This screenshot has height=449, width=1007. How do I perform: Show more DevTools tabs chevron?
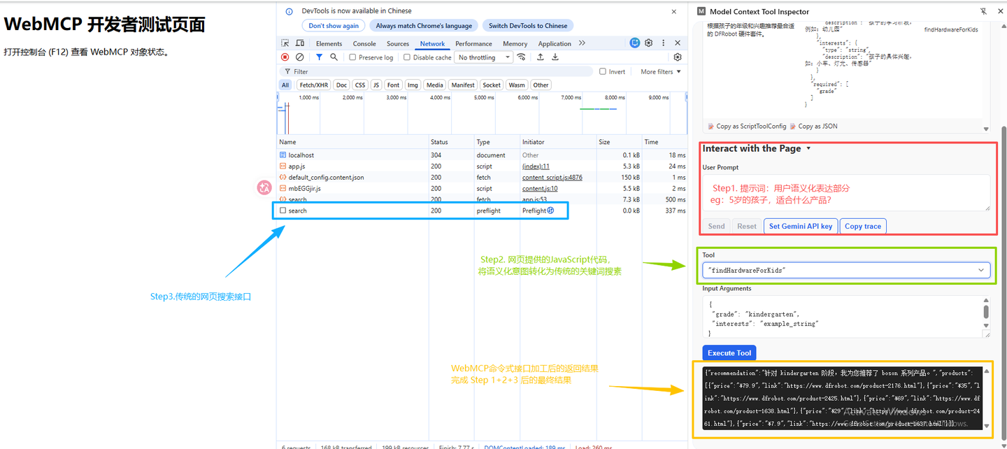(x=582, y=43)
